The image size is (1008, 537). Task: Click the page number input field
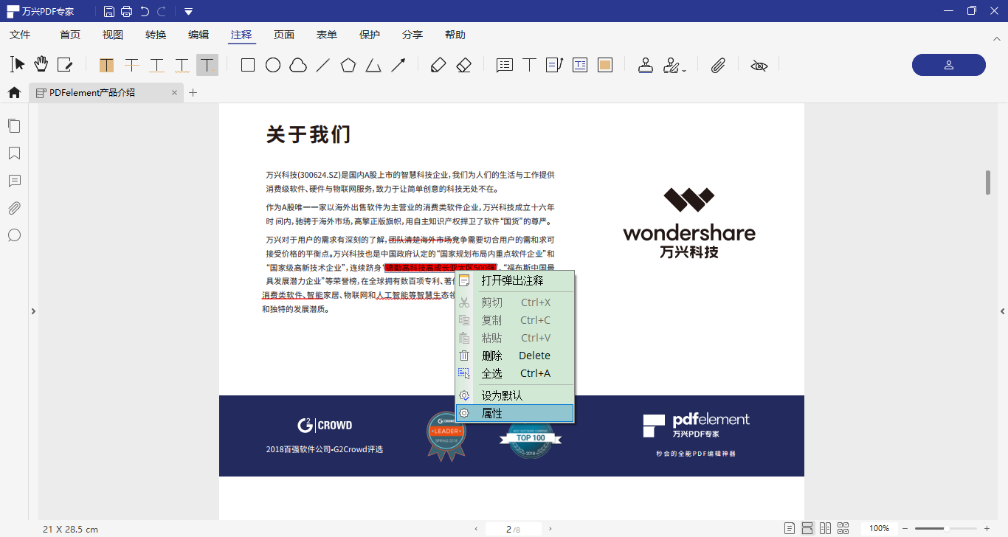(514, 528)
